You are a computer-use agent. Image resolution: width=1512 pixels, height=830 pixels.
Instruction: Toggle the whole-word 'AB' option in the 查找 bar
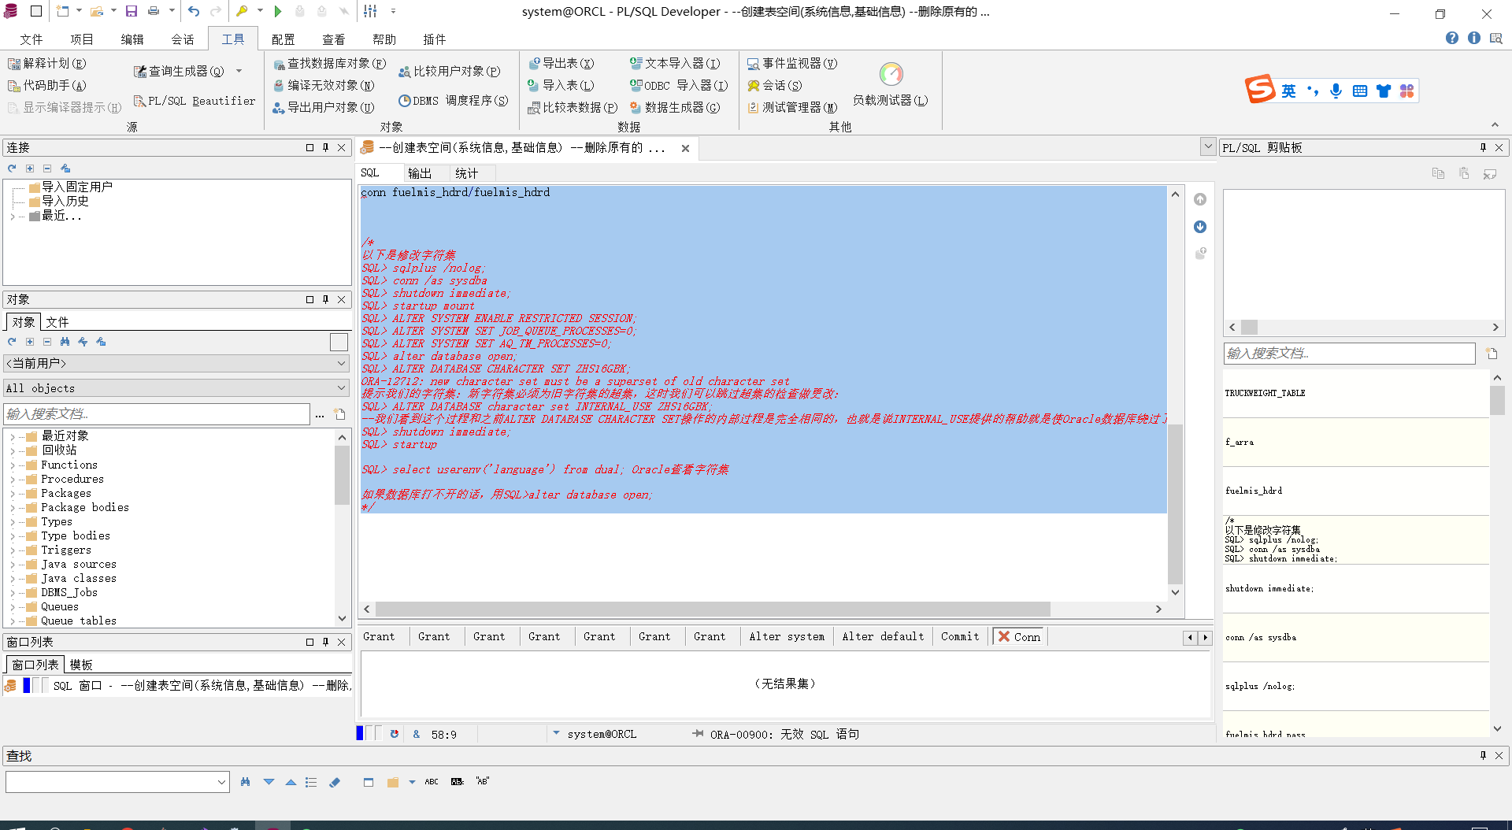483,782
